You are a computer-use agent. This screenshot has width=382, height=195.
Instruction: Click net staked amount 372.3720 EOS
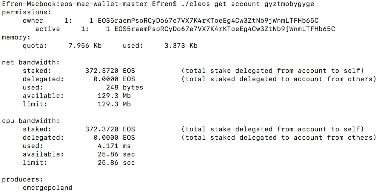click(110, 71)
